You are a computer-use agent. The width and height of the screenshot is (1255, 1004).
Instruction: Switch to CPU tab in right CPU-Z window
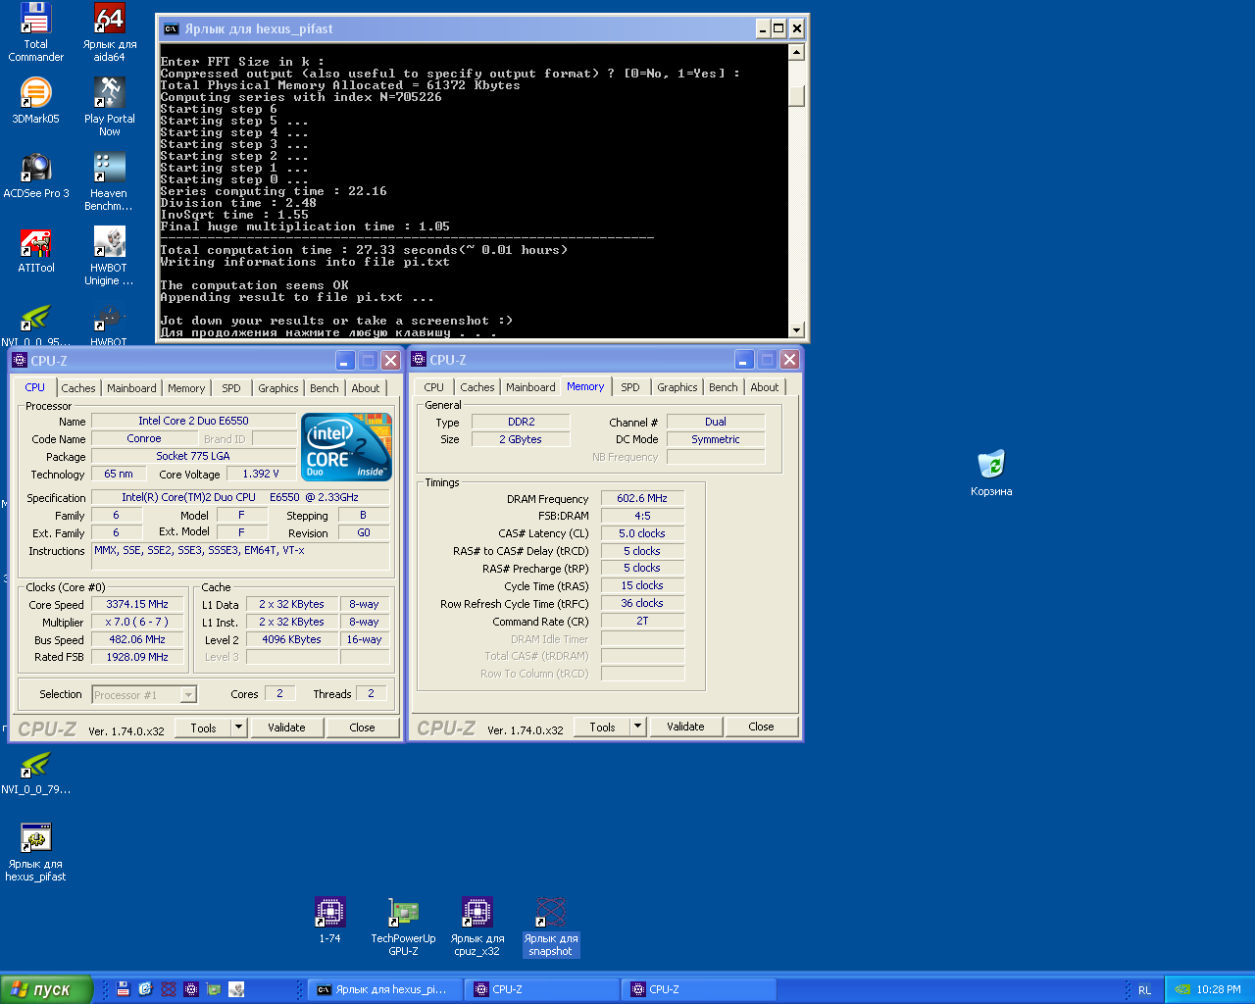tap(434, 387)
